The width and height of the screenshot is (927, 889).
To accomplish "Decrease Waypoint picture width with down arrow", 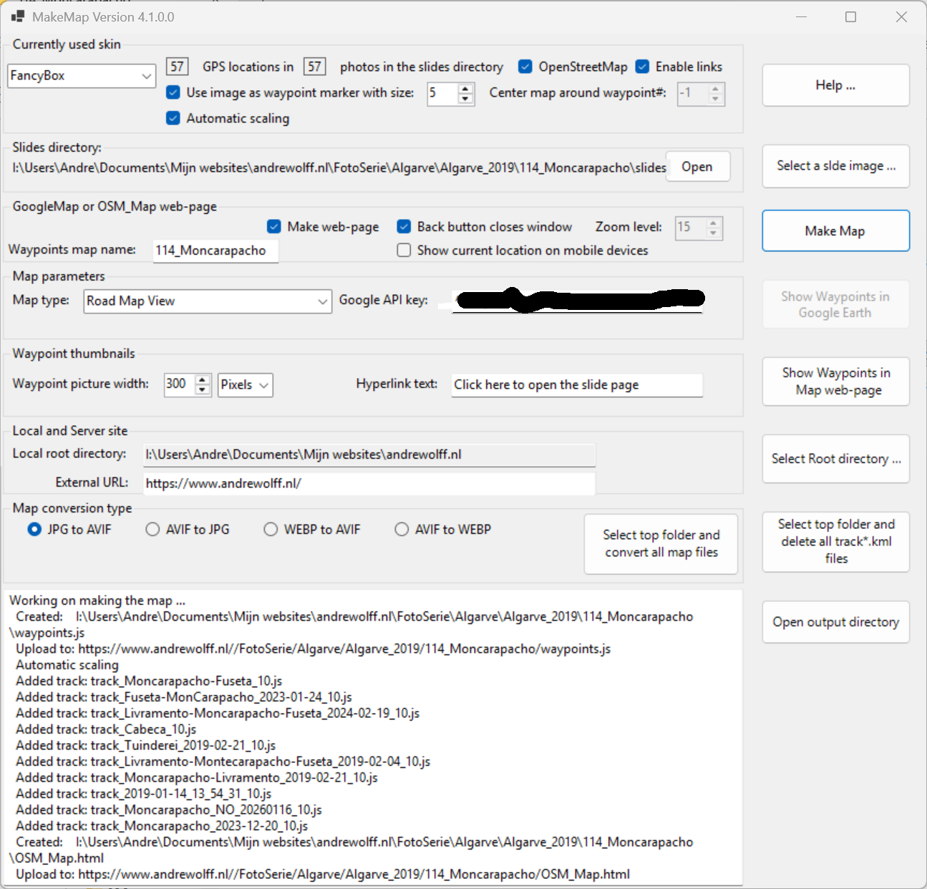I will pyautogui.click(x=203, y=389).
